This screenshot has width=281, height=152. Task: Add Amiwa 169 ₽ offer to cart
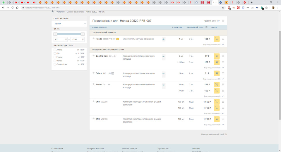click(x=217, y=91)
